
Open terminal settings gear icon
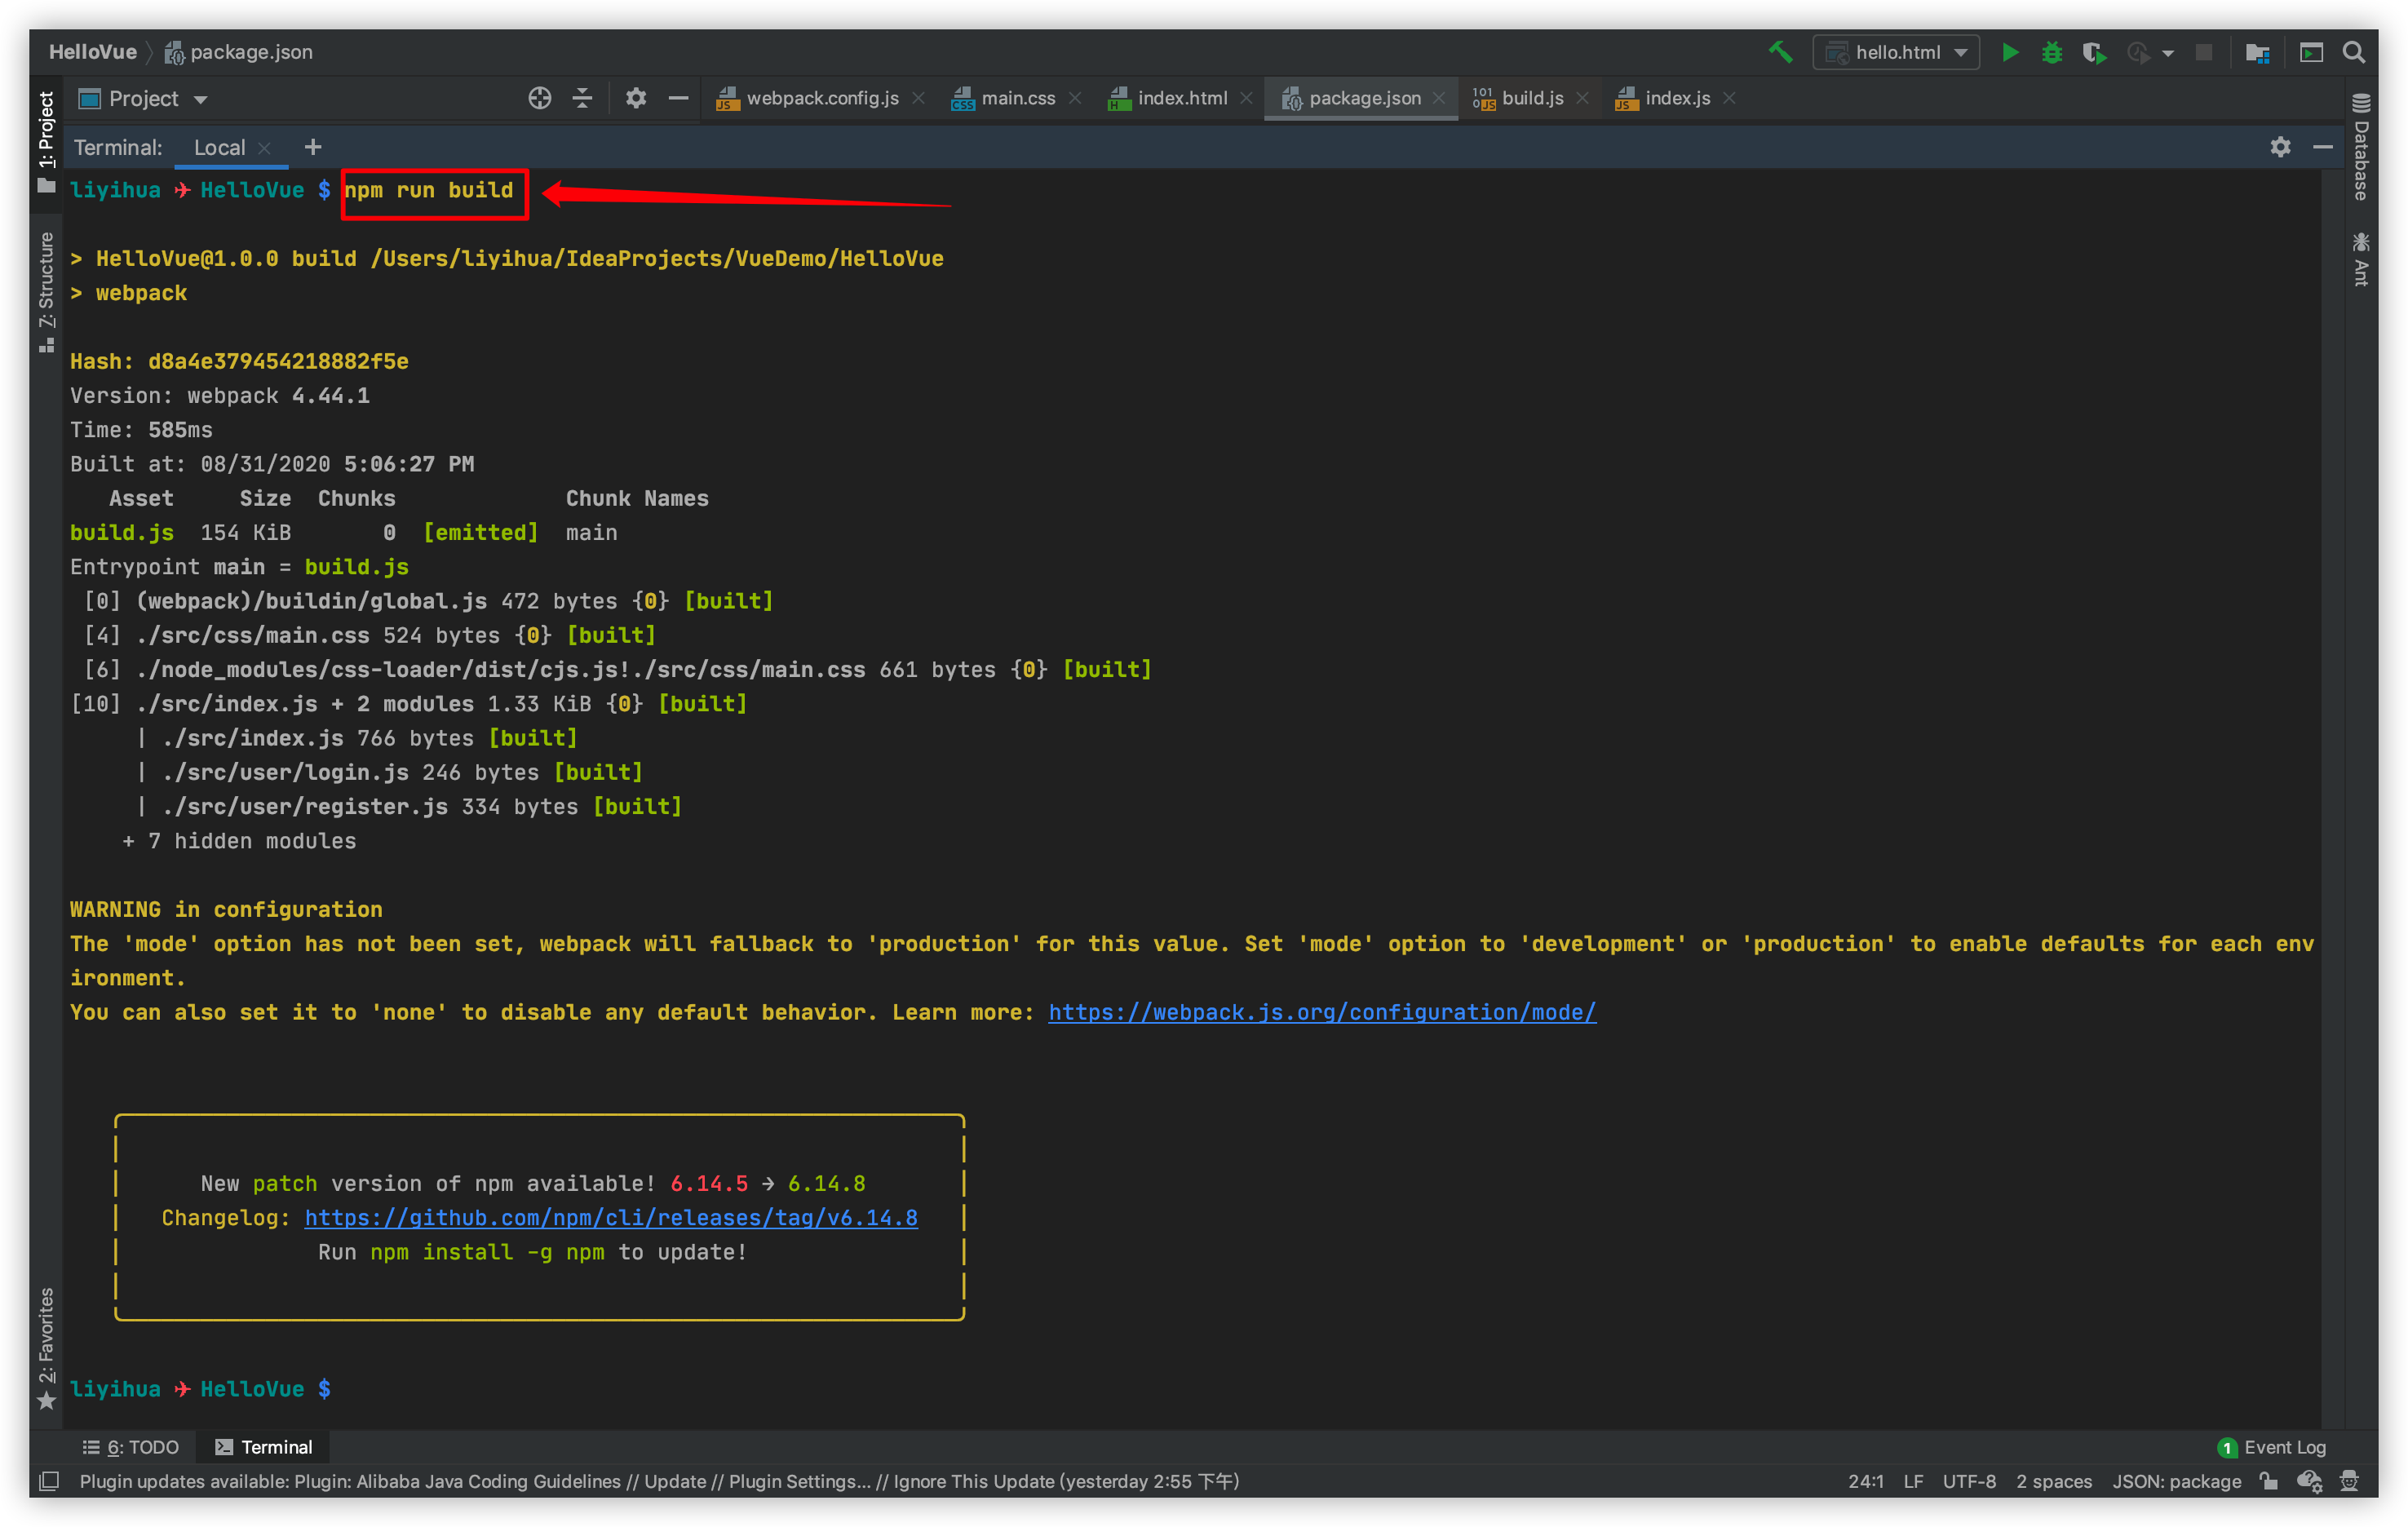(2279, 148)
